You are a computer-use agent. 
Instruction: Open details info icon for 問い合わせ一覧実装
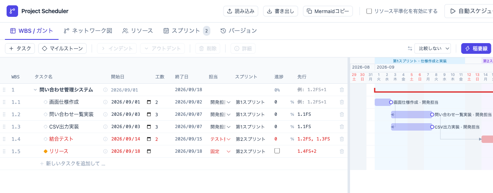tap(105, 115)
